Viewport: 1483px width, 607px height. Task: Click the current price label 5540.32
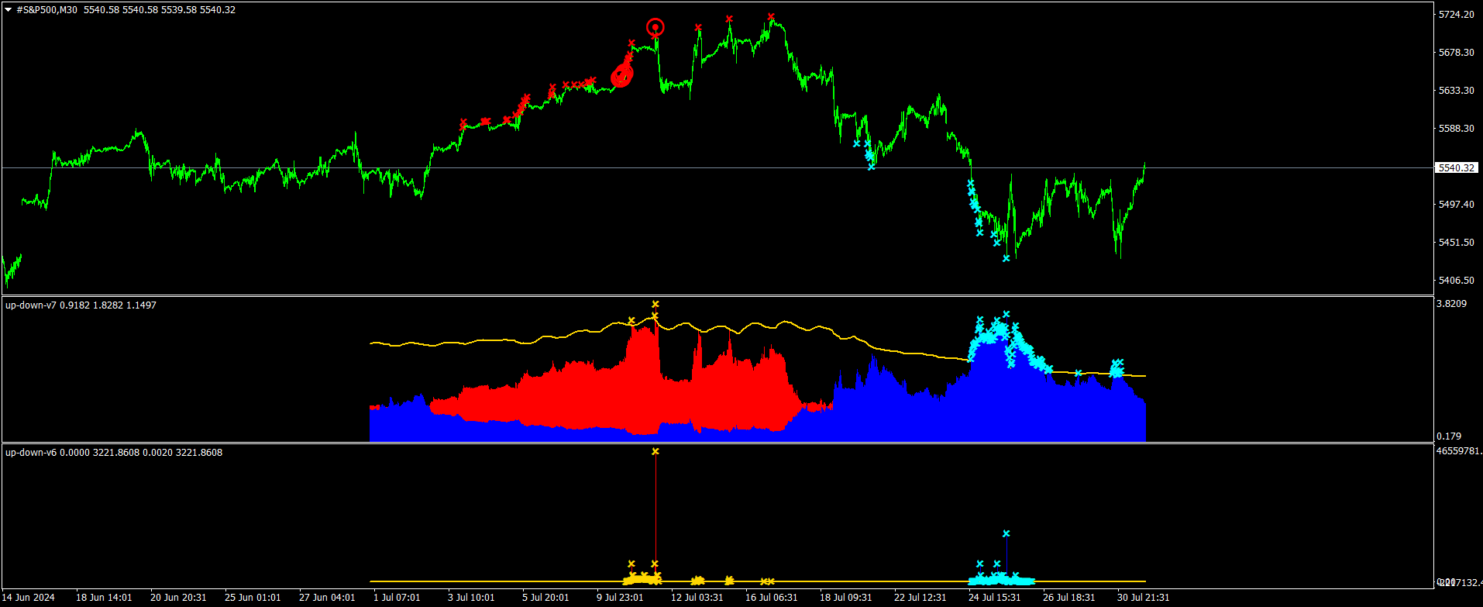coord(1456,167)
